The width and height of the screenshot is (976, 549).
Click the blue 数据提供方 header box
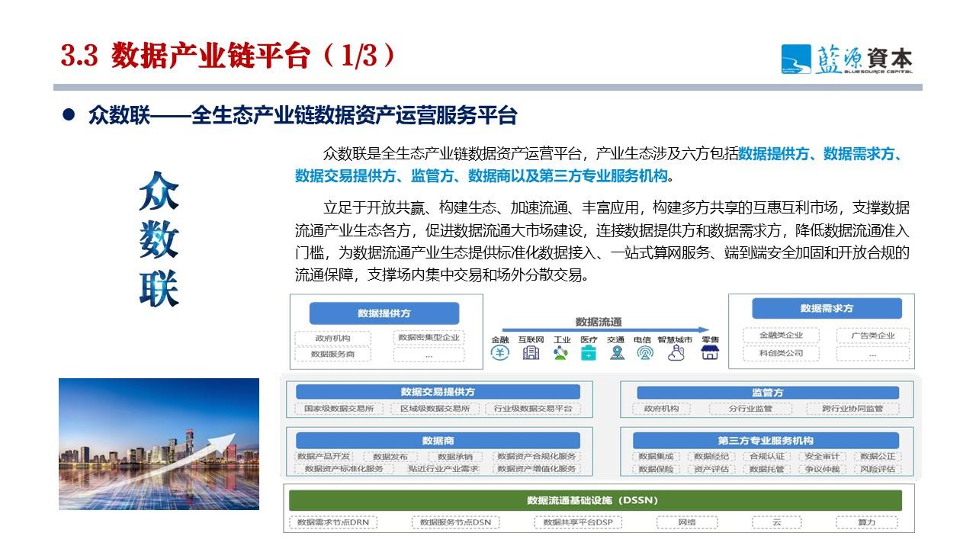click(x=384, y=313)
